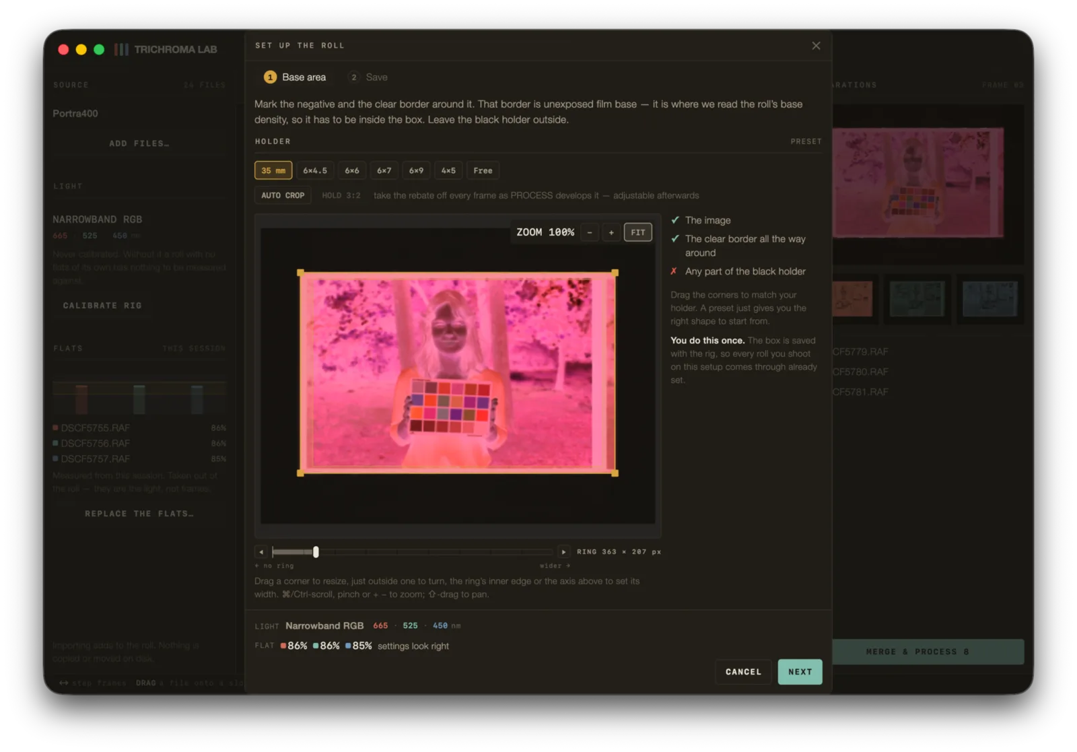Screen dimensions: 1077x752
Task: Click zoom out minus button
Action: coord(590,232)
